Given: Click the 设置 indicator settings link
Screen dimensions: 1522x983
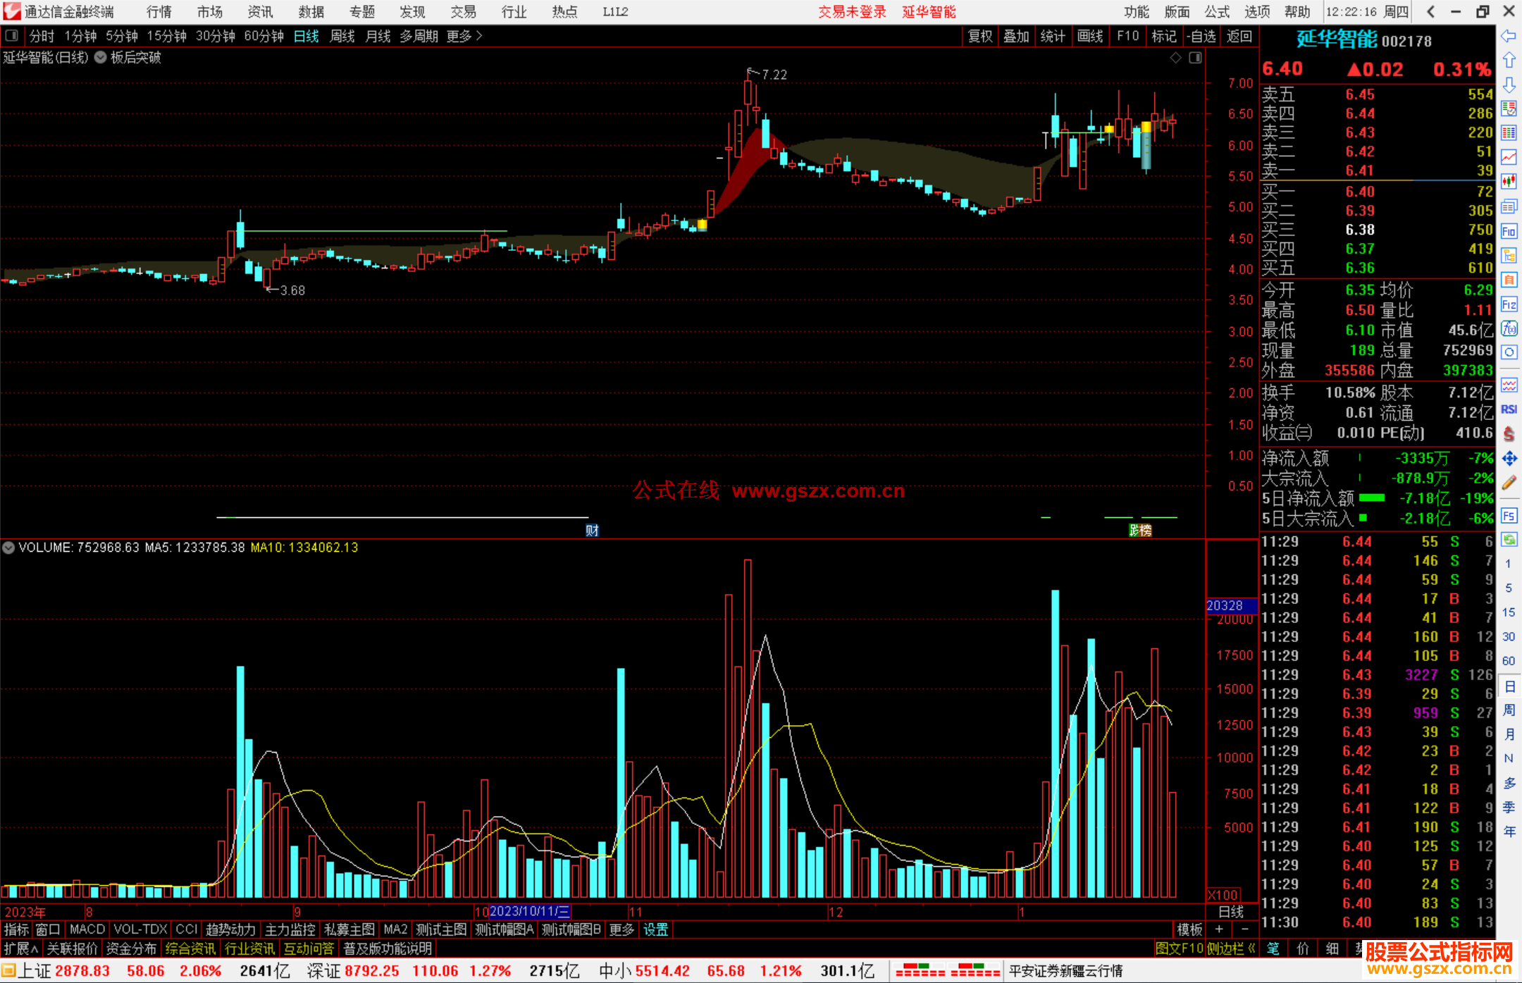Looking at the screenshot, I should 655,929.
